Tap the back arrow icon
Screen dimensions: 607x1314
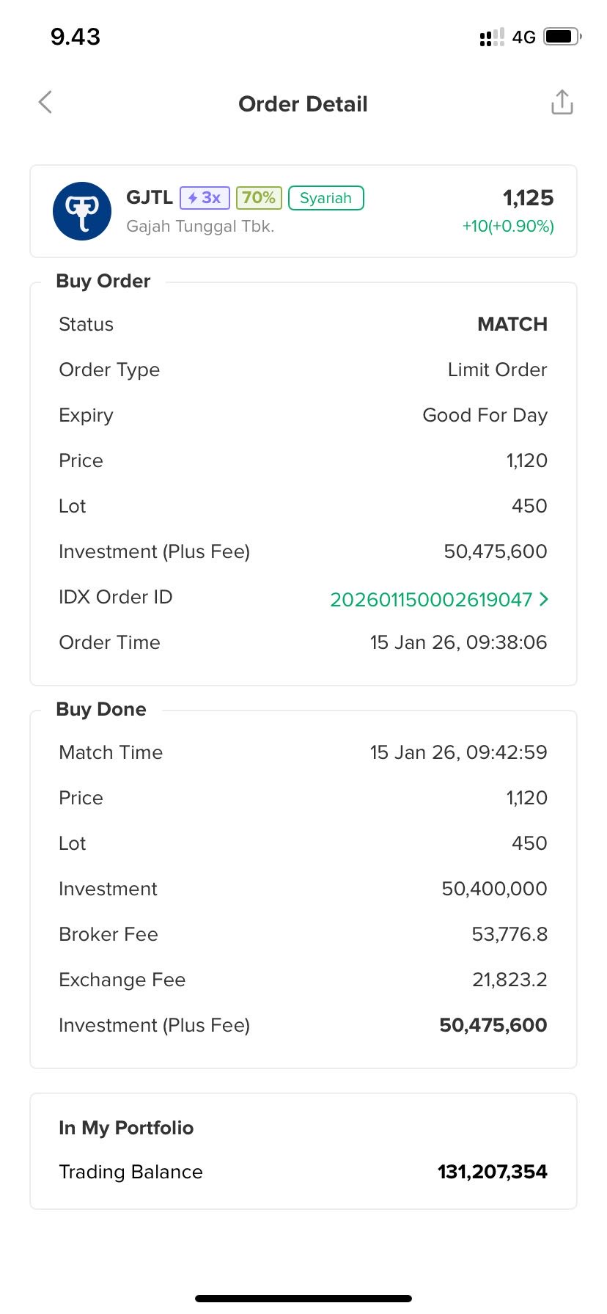[45, 103]
